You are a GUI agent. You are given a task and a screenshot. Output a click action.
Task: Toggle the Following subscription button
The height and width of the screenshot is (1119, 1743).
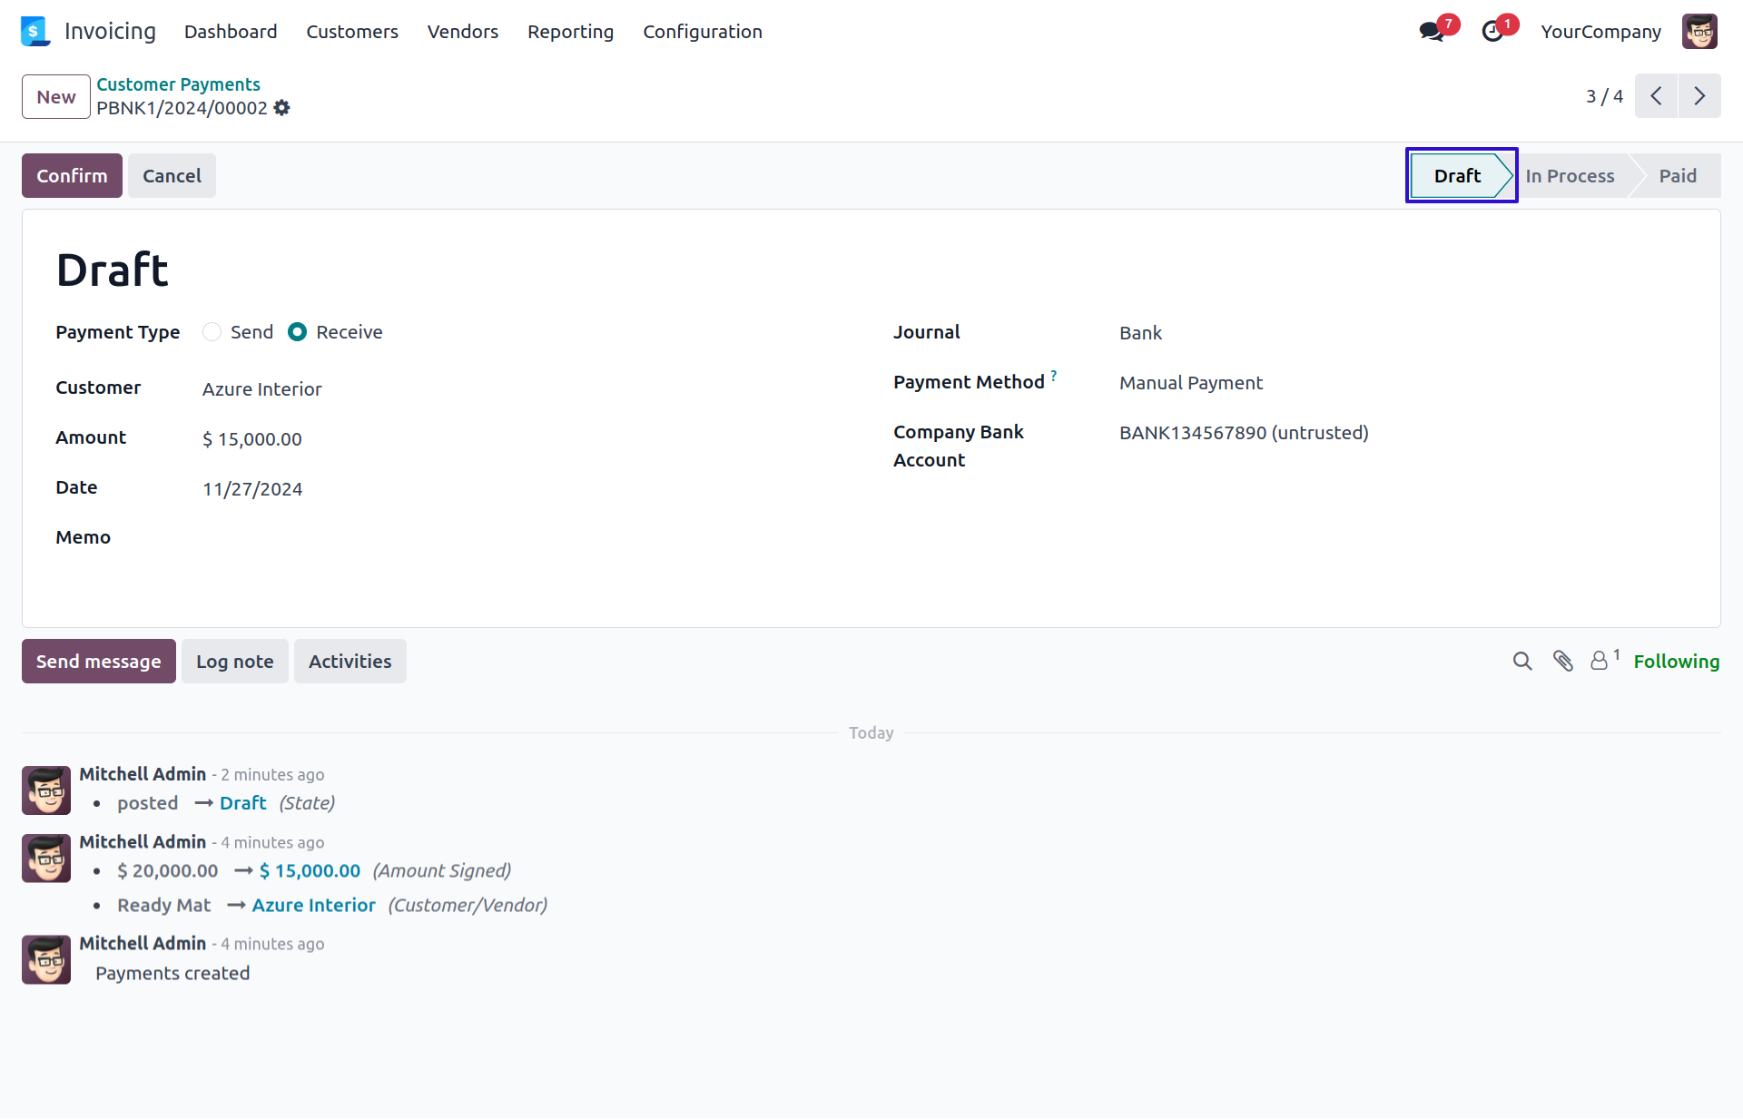[1676, 662]
